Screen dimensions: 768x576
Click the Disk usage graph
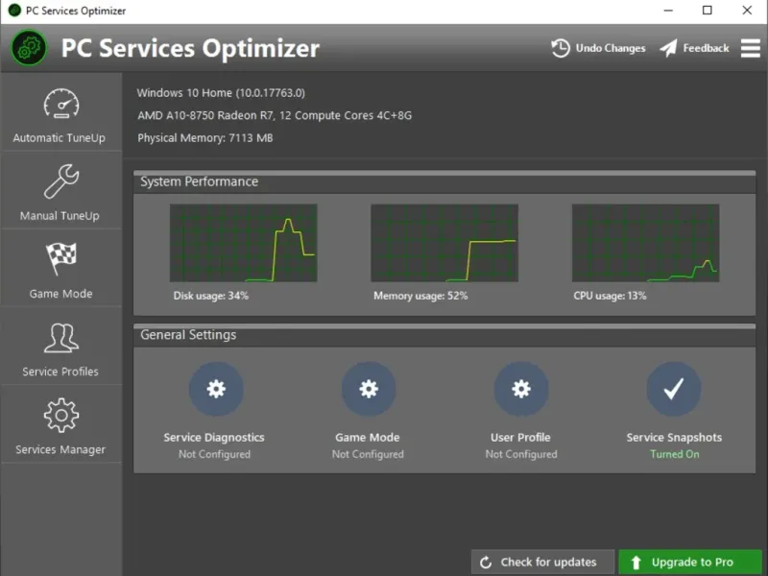[243, 243]
